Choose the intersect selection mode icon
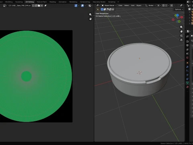 (x=113, y=9)
